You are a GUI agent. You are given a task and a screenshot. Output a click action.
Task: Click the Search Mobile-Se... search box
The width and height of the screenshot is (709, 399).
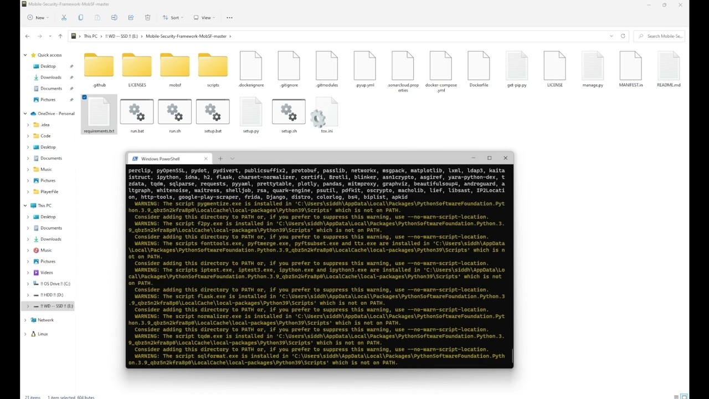pyautogui.click(x=659, y=36)
